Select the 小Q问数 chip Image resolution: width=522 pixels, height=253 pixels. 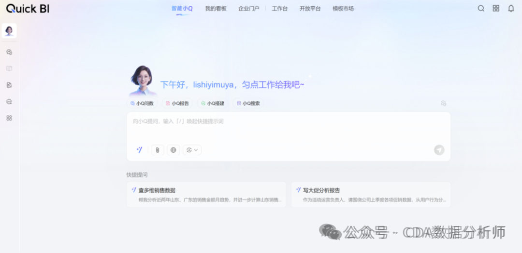tap(142, 103)
